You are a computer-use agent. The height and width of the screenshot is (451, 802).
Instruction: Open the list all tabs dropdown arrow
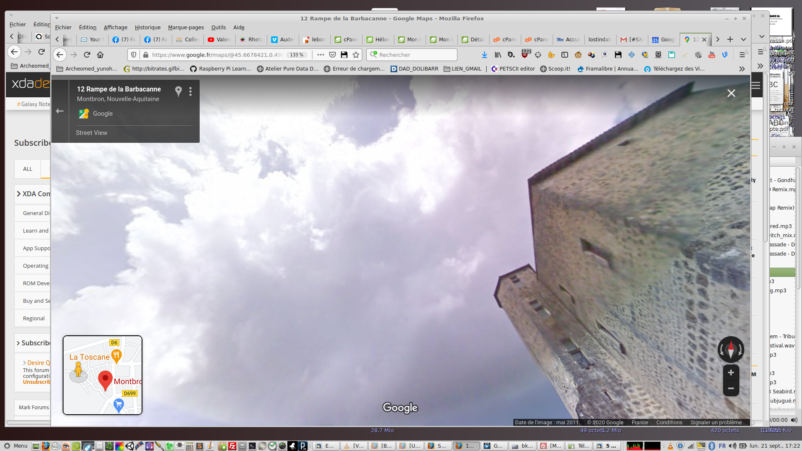(x=744, y=39)
